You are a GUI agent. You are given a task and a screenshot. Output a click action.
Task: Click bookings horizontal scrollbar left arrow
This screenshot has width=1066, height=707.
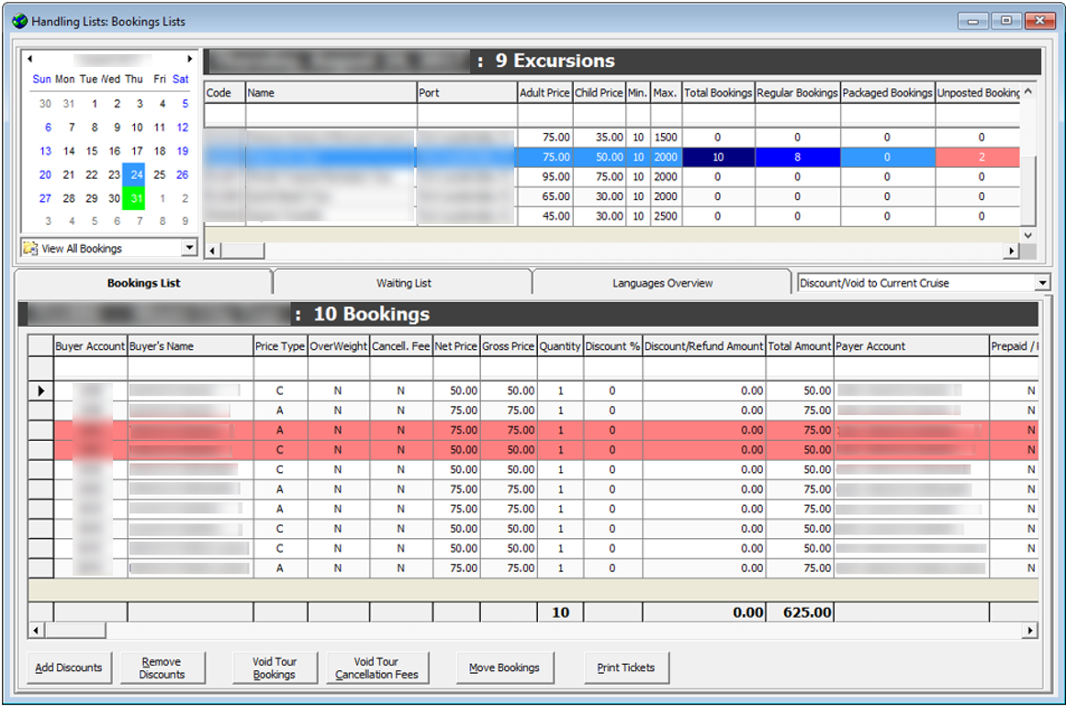pos(36,631)
